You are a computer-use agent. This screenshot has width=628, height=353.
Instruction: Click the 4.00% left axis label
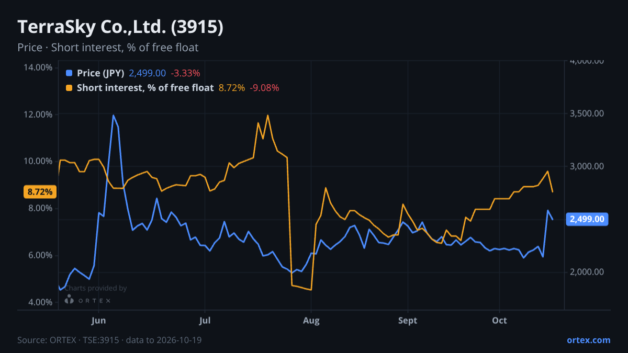tap(40, 302)
